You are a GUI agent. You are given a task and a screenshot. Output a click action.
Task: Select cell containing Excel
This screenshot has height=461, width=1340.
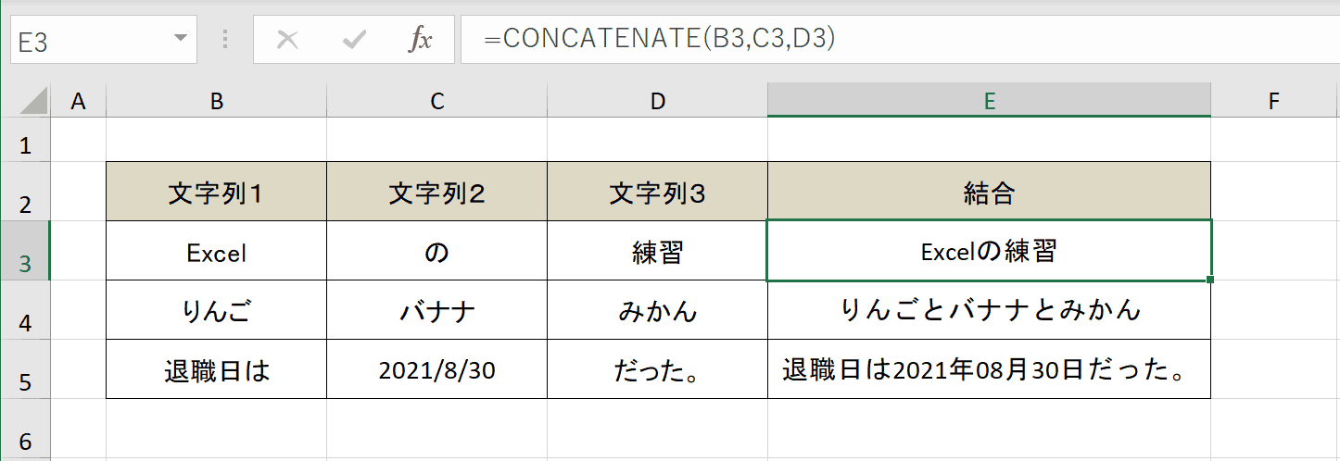217,251
